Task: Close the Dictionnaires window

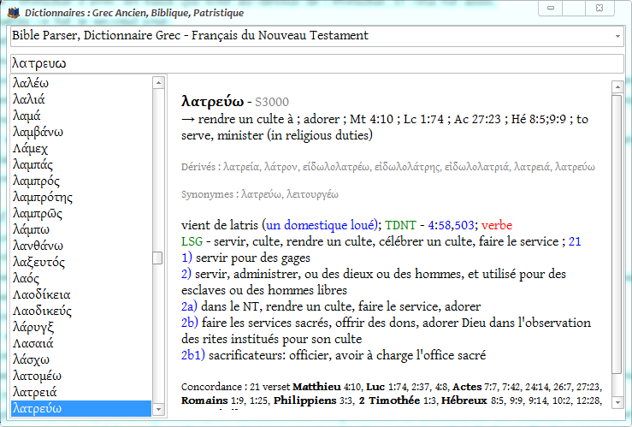Action: (x=600, y=8)
